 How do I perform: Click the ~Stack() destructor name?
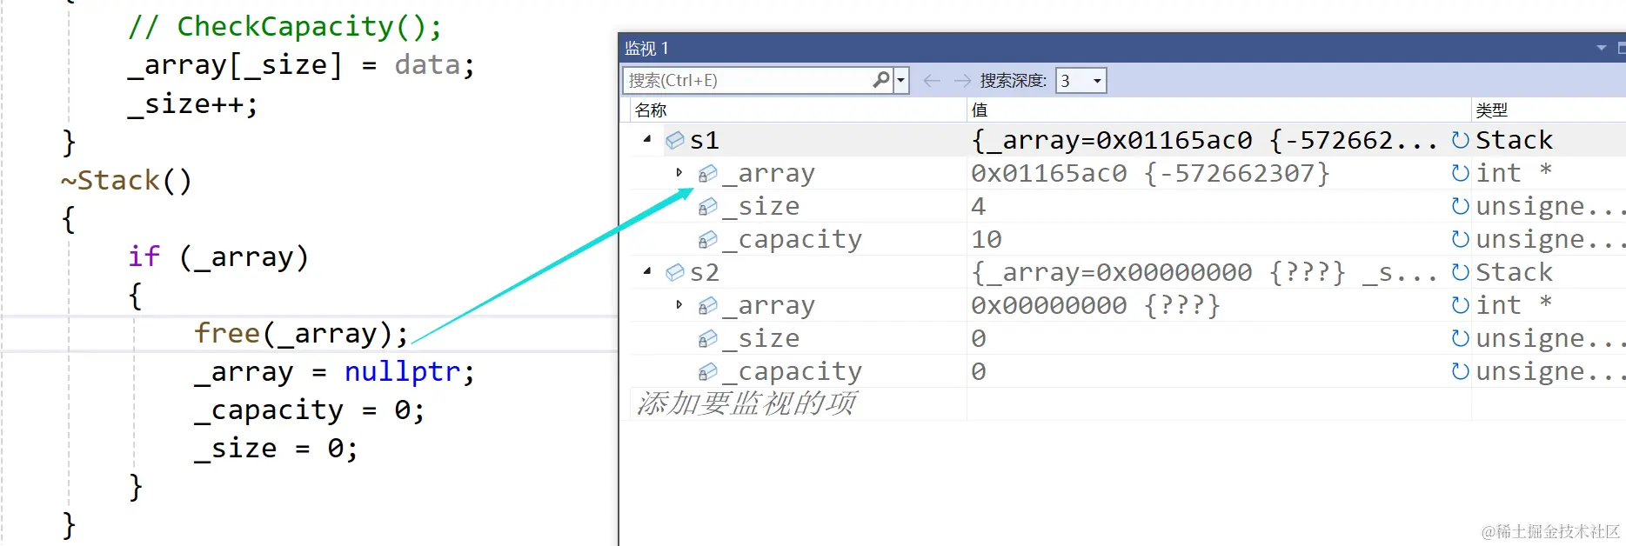click(126, 181)
